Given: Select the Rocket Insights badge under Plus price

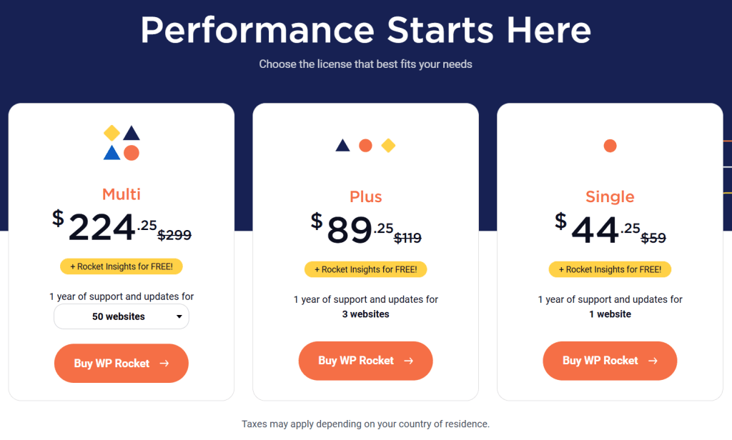Looking at the screenshot, I should click(x=365, y=269).
